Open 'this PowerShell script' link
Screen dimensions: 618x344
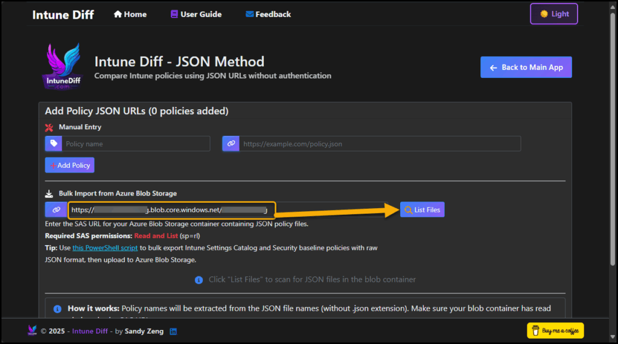point(105,248)
